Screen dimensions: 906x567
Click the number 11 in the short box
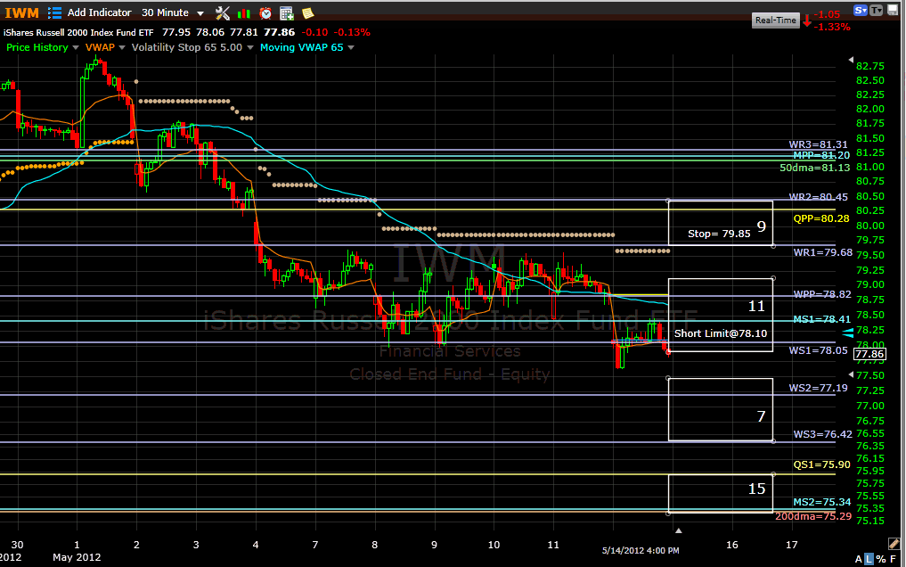pos(756,306)
